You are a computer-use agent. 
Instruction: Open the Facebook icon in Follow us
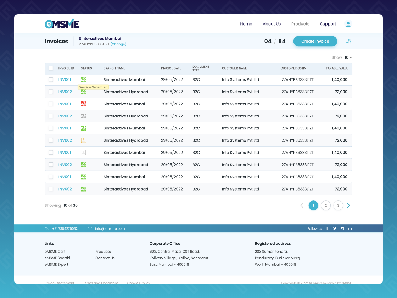(x=327, y=228)
